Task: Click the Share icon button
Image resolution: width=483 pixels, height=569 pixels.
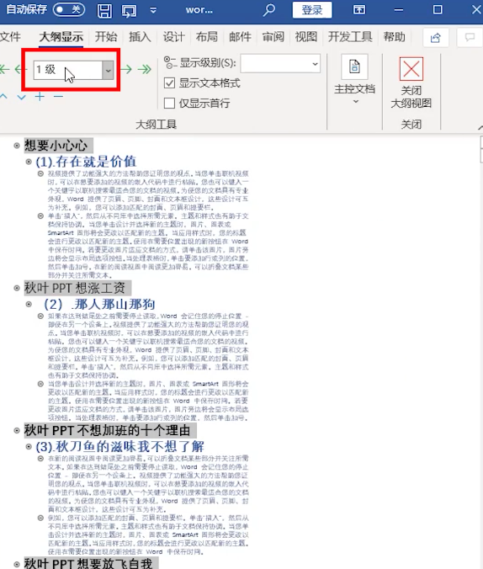Action: point(436,37)
